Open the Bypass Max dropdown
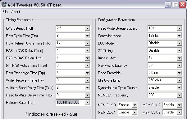The height and width of the screenshot is (119, 187). (179, 58)
